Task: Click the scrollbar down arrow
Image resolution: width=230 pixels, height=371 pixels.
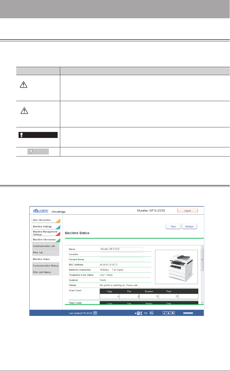Action: coord(202,302)
